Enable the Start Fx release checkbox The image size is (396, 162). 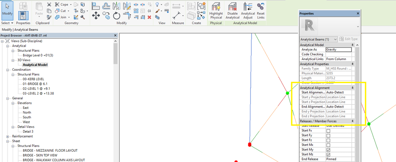(x=328, y=131)
